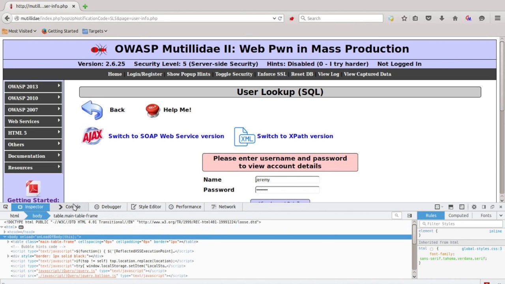The width and height of the screenshot is (505, 284).
Task: Click Login/Register in the top menu
Action: point(144,74)
